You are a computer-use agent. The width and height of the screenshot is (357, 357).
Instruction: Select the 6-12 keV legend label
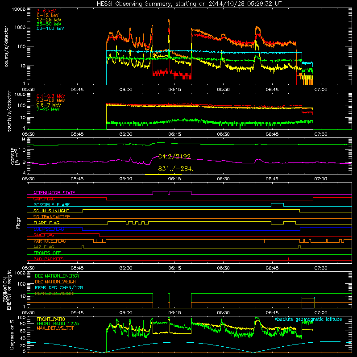click(x=48, y=15)
